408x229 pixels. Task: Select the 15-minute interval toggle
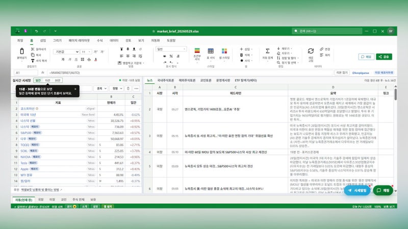(47, 80)
